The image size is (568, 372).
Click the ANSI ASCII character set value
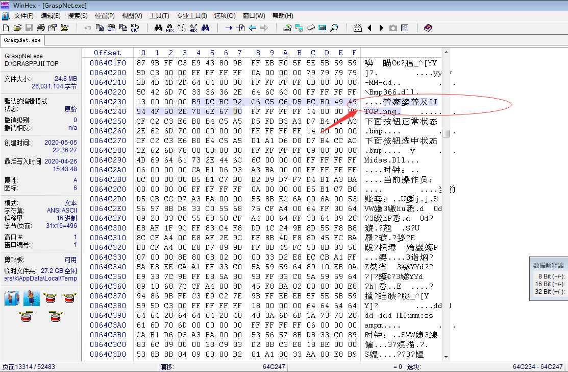62,211
